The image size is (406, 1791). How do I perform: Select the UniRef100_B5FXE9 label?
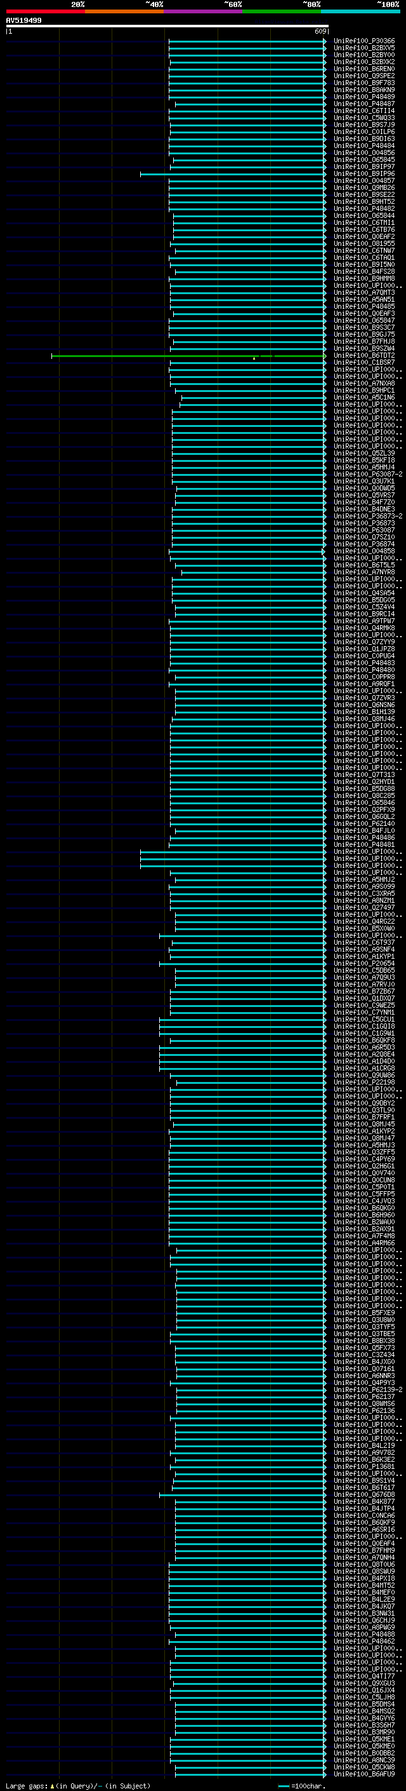coord(363,1313)
